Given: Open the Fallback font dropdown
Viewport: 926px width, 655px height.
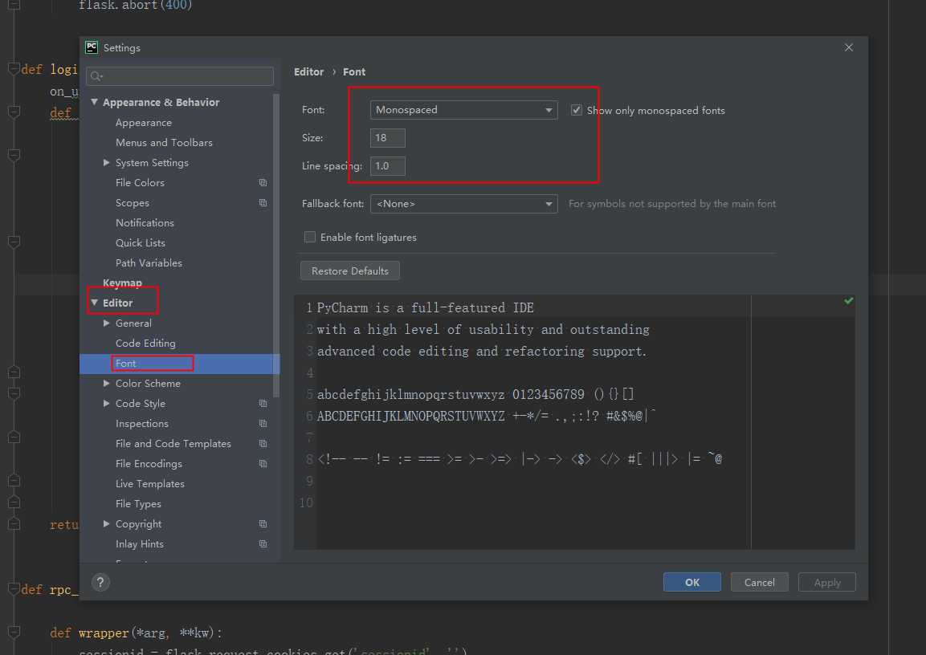Looking at the screenshot, I should tap(463, 204).
